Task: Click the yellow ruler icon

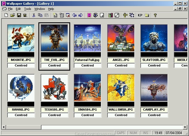Action: click(125, 15)
